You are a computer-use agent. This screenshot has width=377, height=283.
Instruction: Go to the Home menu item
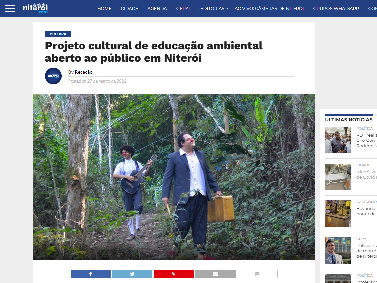(104, 8)
